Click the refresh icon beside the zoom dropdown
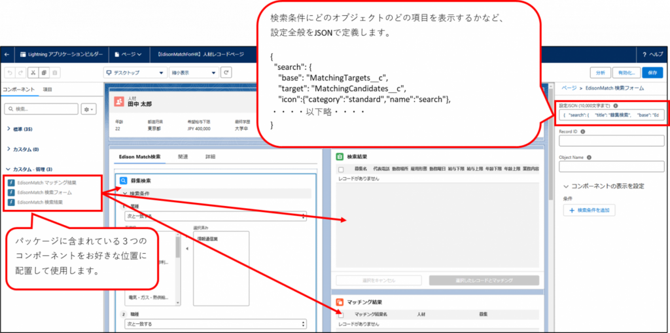Image resolution: width=670 pixels, height=333 pixels. 226,73
